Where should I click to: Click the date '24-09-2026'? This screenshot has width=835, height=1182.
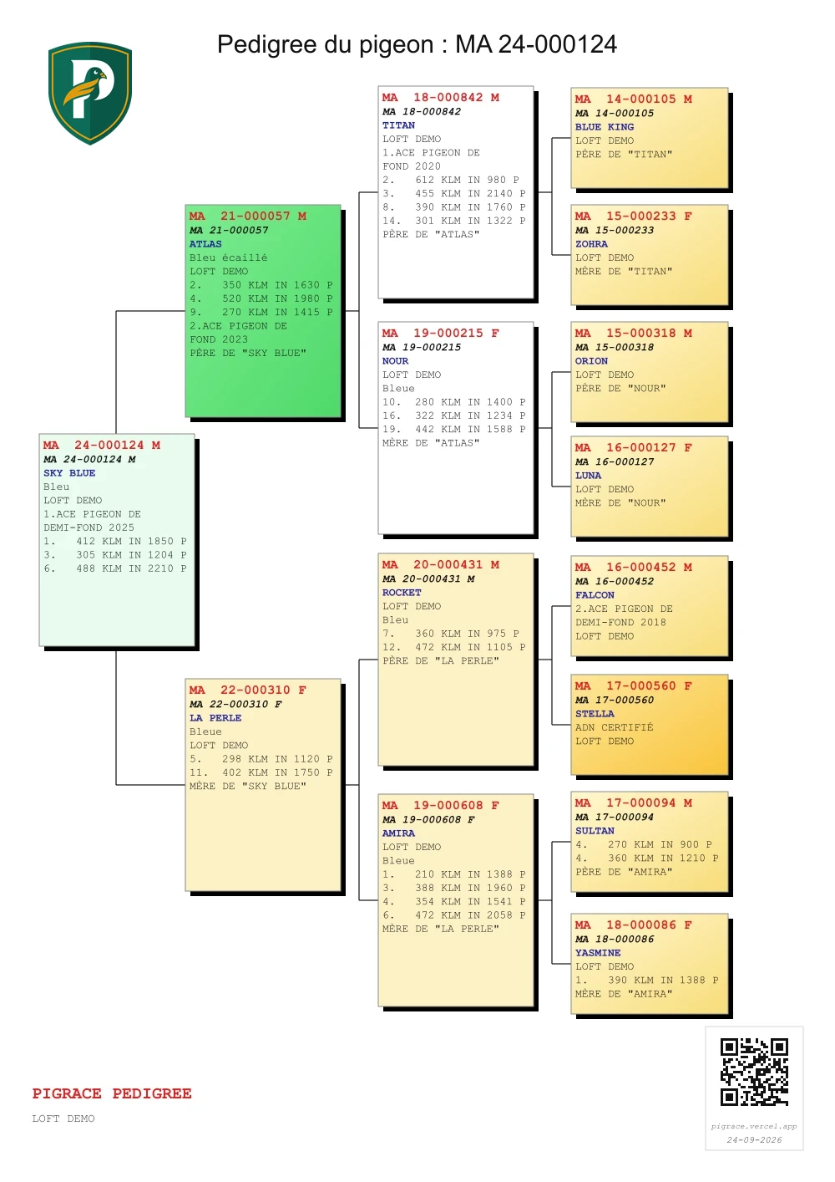tap(754, 1139)
